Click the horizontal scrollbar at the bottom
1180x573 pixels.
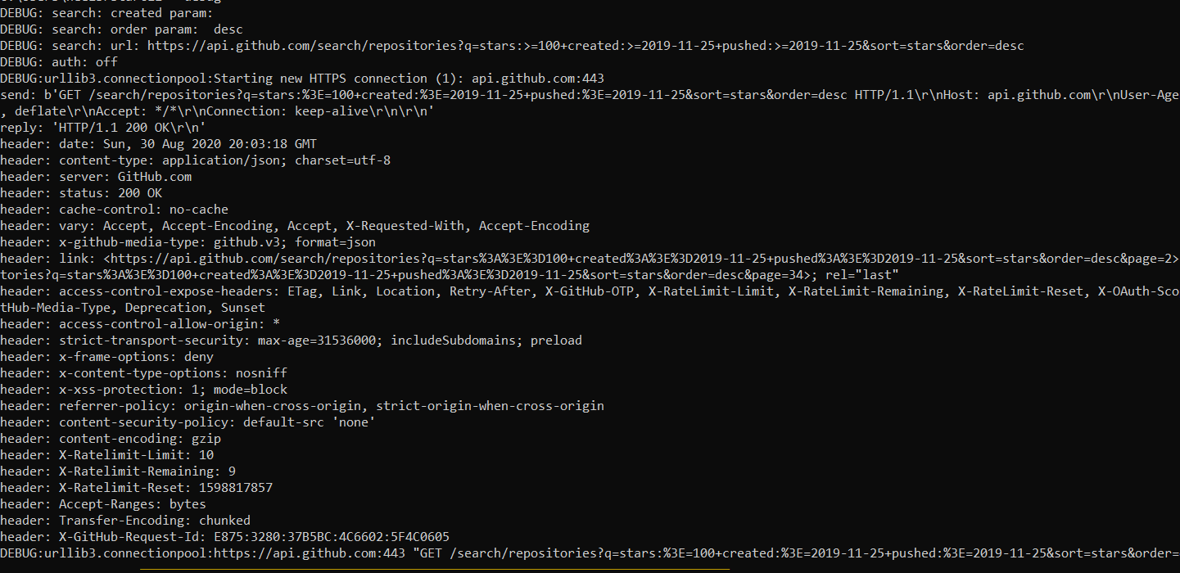click(434, 568)
